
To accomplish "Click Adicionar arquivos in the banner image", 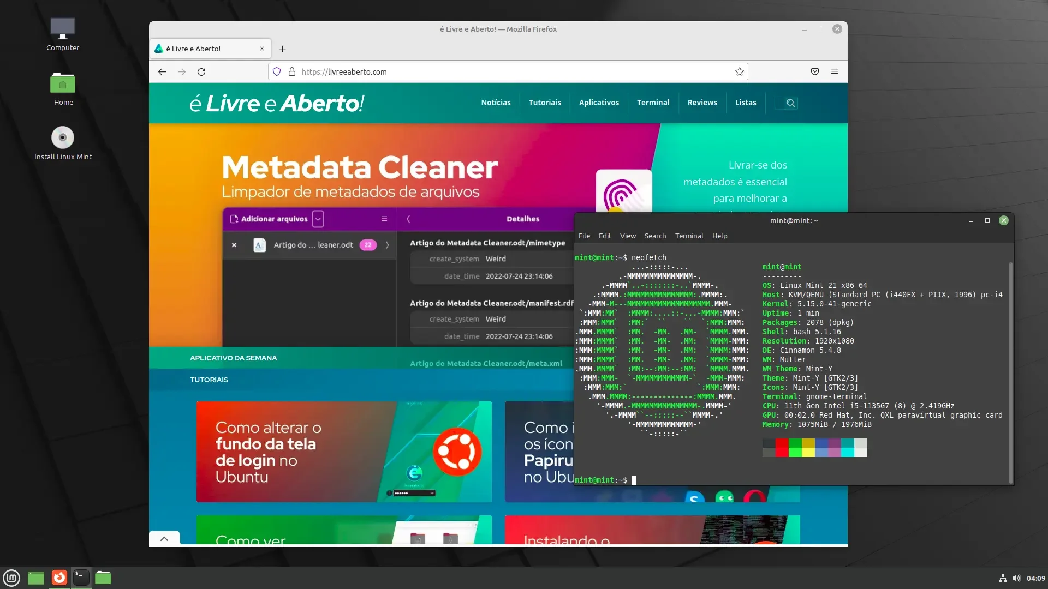I will click(269, 219).
